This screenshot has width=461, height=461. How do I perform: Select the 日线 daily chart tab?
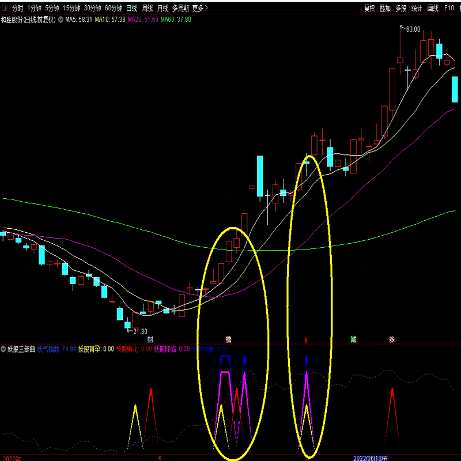point(132,8)
